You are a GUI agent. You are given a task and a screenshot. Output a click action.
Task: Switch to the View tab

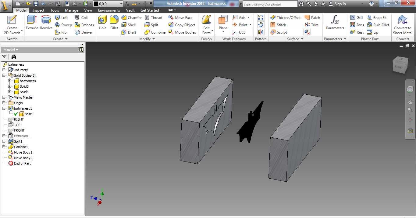(88, 10)
